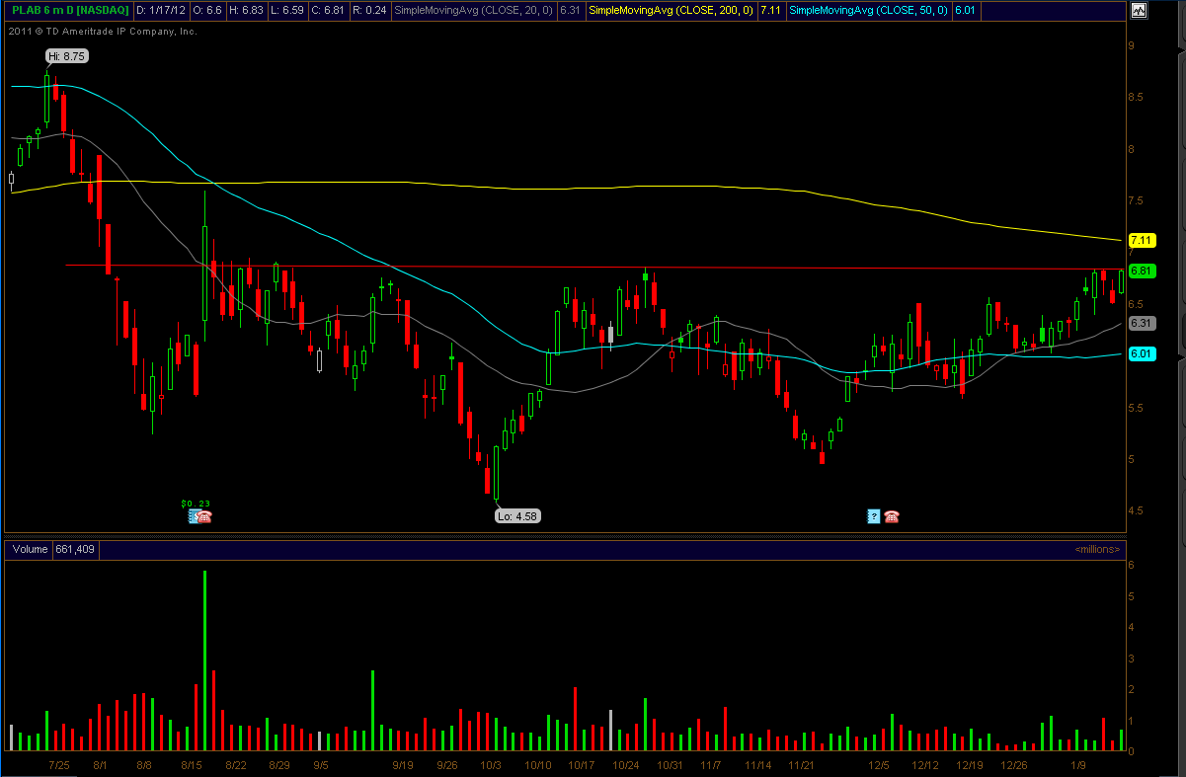
Task: Click the <millions> volume scale label
Action: [x=1097, y=549]
